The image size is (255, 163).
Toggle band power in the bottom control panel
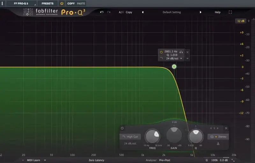pos(122,128)
